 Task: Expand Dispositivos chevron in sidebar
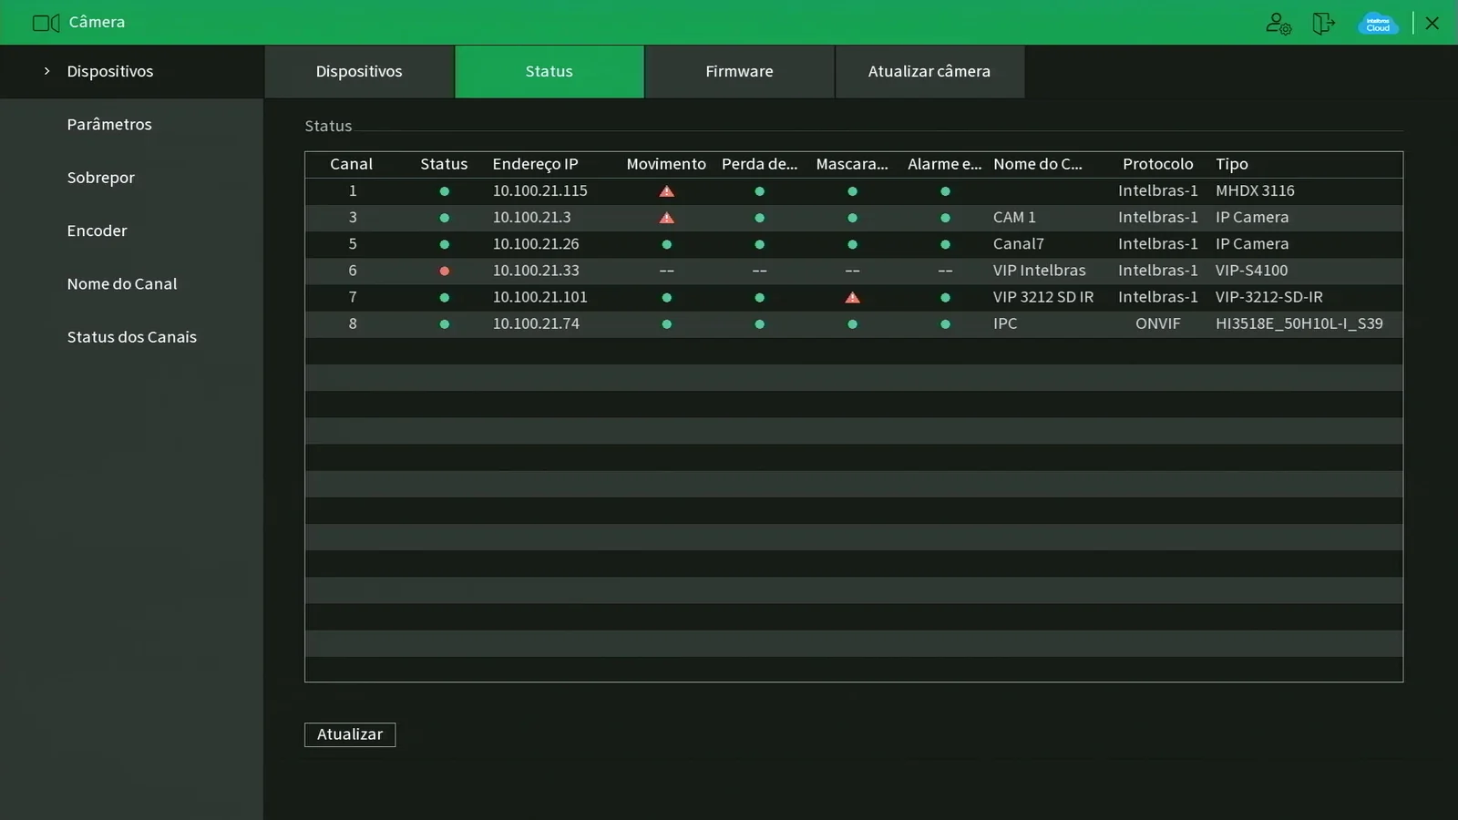(x=46, y=71)
